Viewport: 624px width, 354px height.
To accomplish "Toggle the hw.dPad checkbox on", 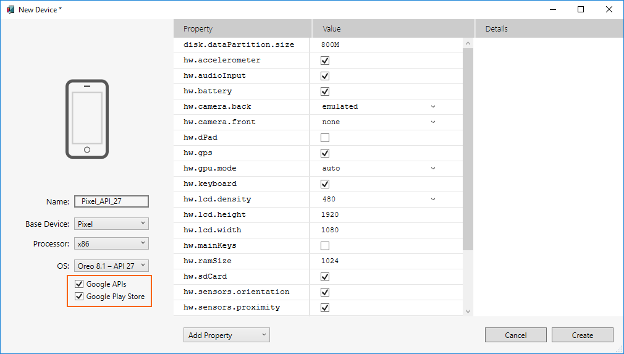I will pyautogui.click(x=325, y=138).
